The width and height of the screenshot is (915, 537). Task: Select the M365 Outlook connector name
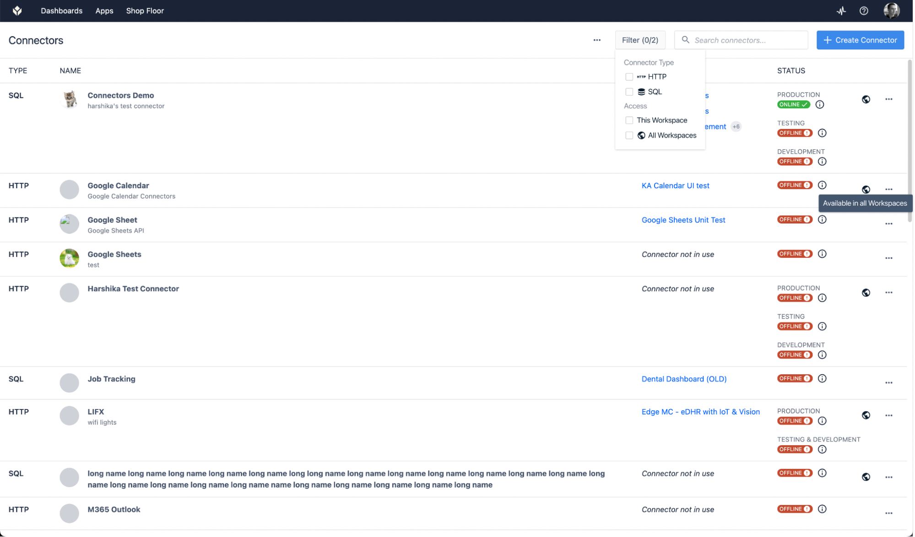114,510
